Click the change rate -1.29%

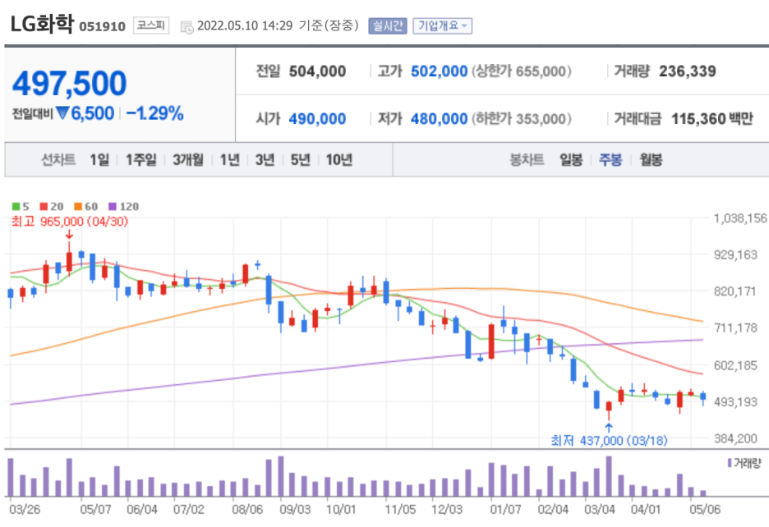155,113
